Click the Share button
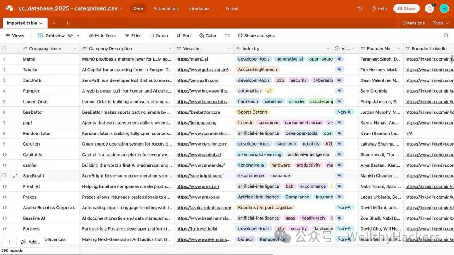The height and width of the screenshot is (255, 454). coord(406,8)
